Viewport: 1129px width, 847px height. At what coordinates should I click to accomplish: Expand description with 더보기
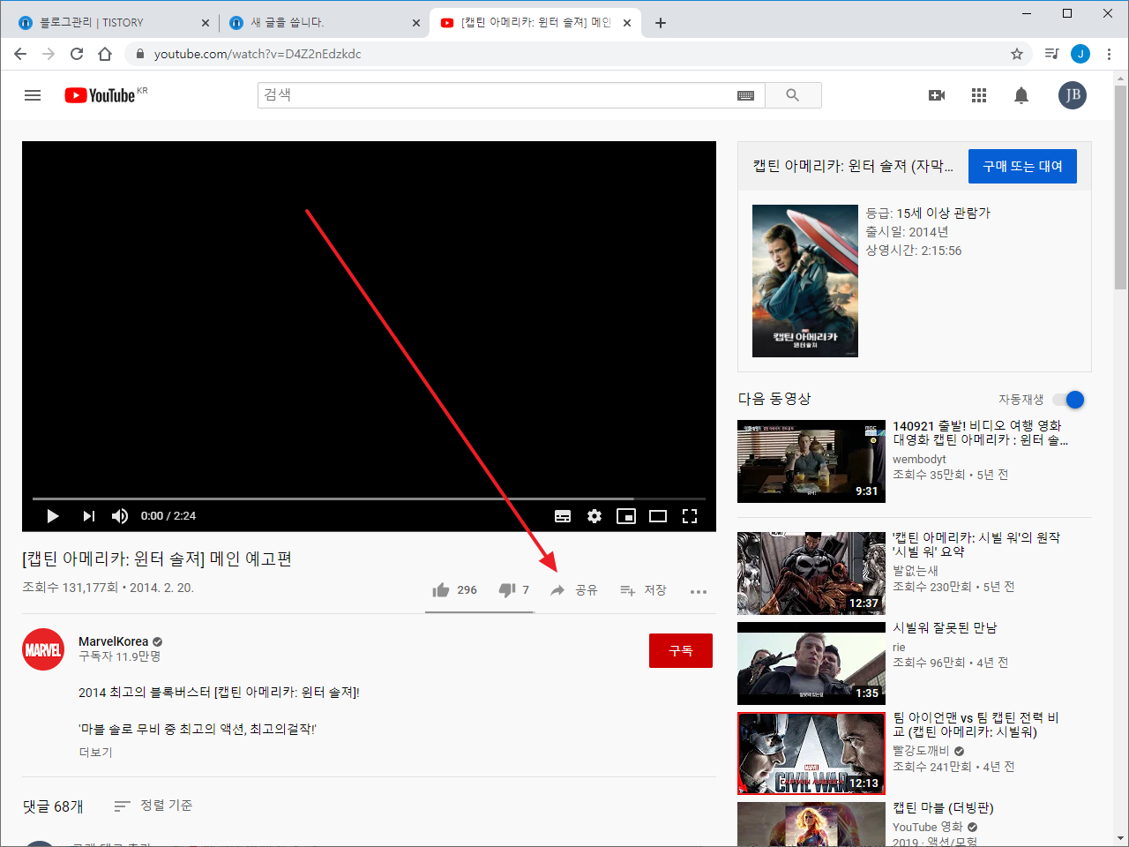click(x=95, y=753)
